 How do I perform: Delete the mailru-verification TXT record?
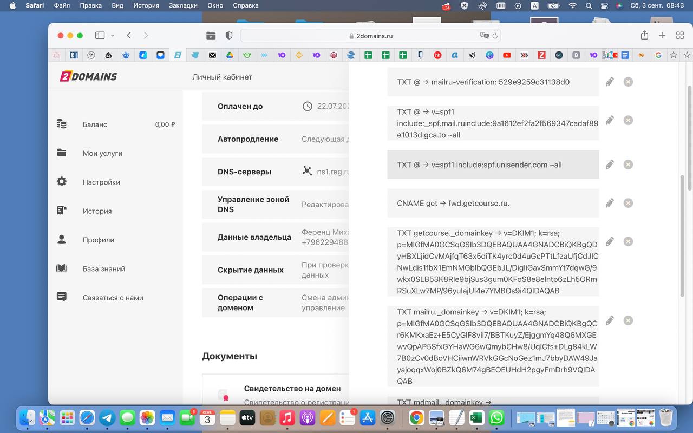[628, 82]
